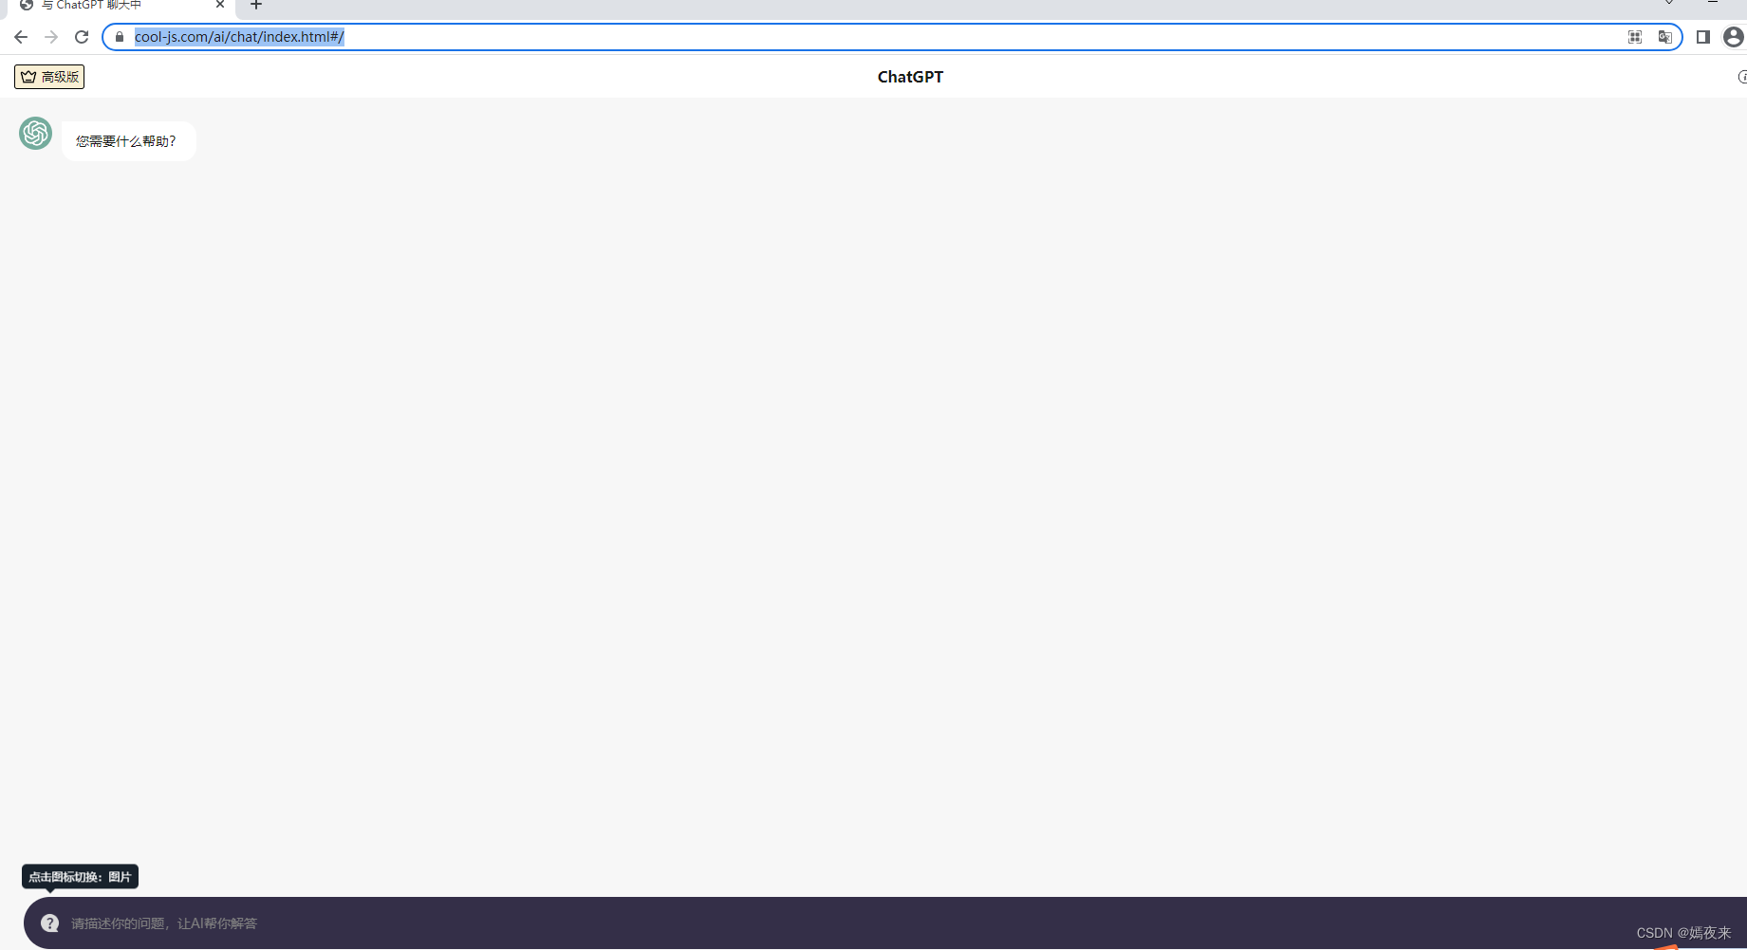Image resolution: width=1747 pixels, height=950 pixels.
Task: Click the 高级版 premium button
Action: point(49,77)
